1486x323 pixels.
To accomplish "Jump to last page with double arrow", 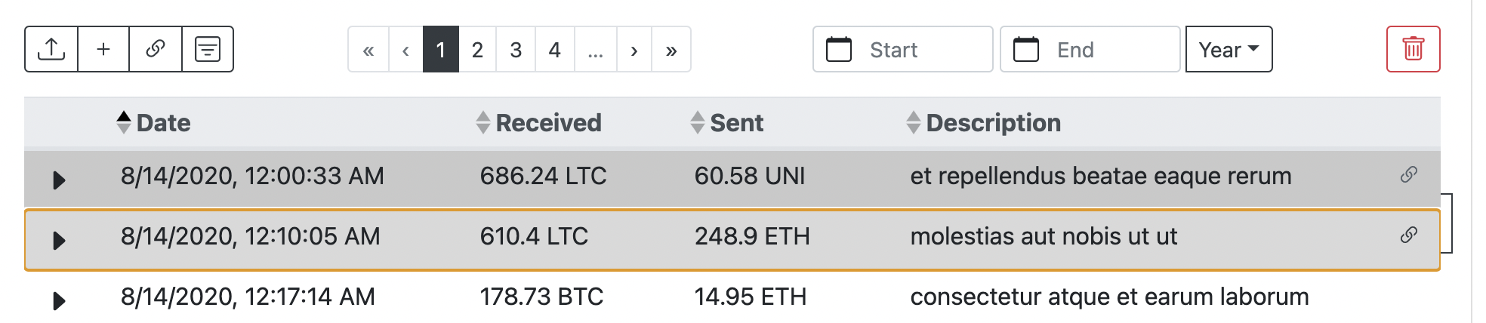I will (x=671, y=50).
